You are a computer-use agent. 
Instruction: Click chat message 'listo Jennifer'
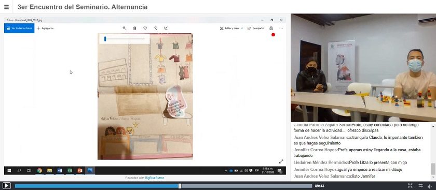(x=363, y=176)
